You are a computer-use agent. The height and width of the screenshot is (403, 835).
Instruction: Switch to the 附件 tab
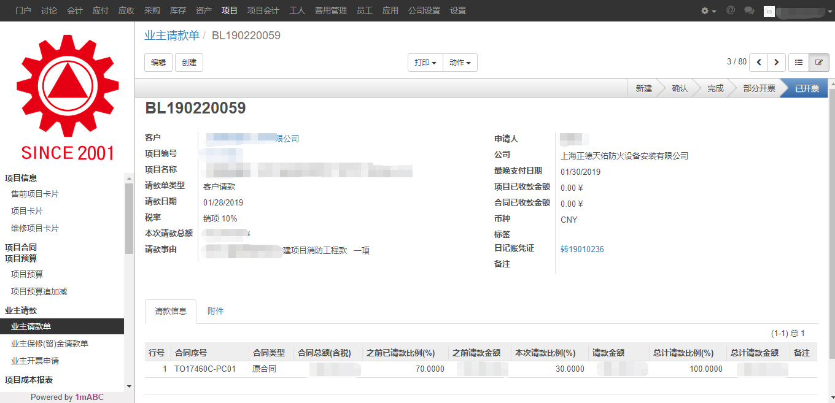tap(216, 312)
